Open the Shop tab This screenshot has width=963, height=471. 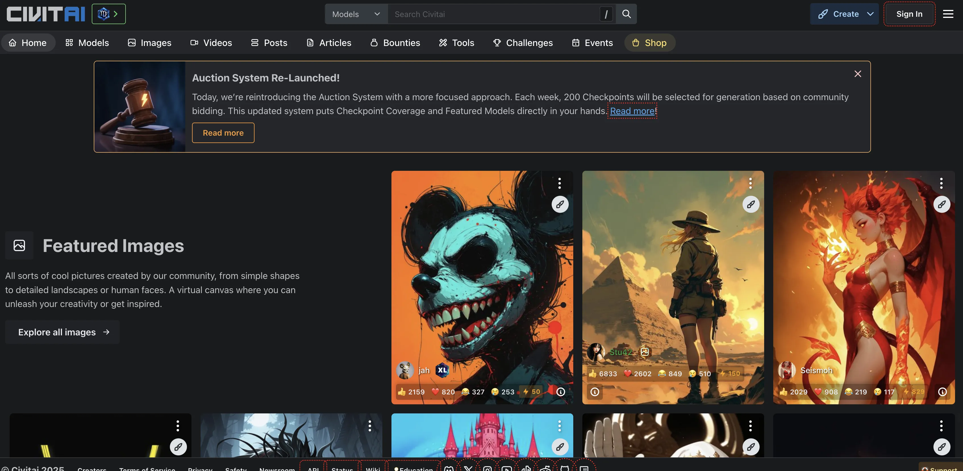(x=650, y=43)
